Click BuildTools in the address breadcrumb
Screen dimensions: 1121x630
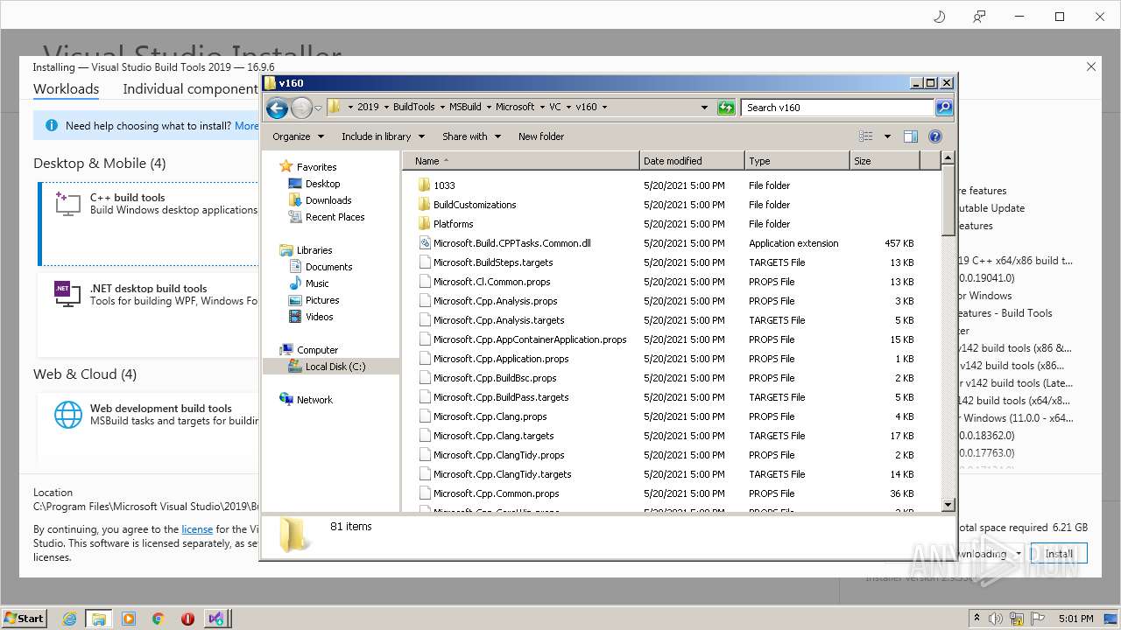click(x=413, y=107)
